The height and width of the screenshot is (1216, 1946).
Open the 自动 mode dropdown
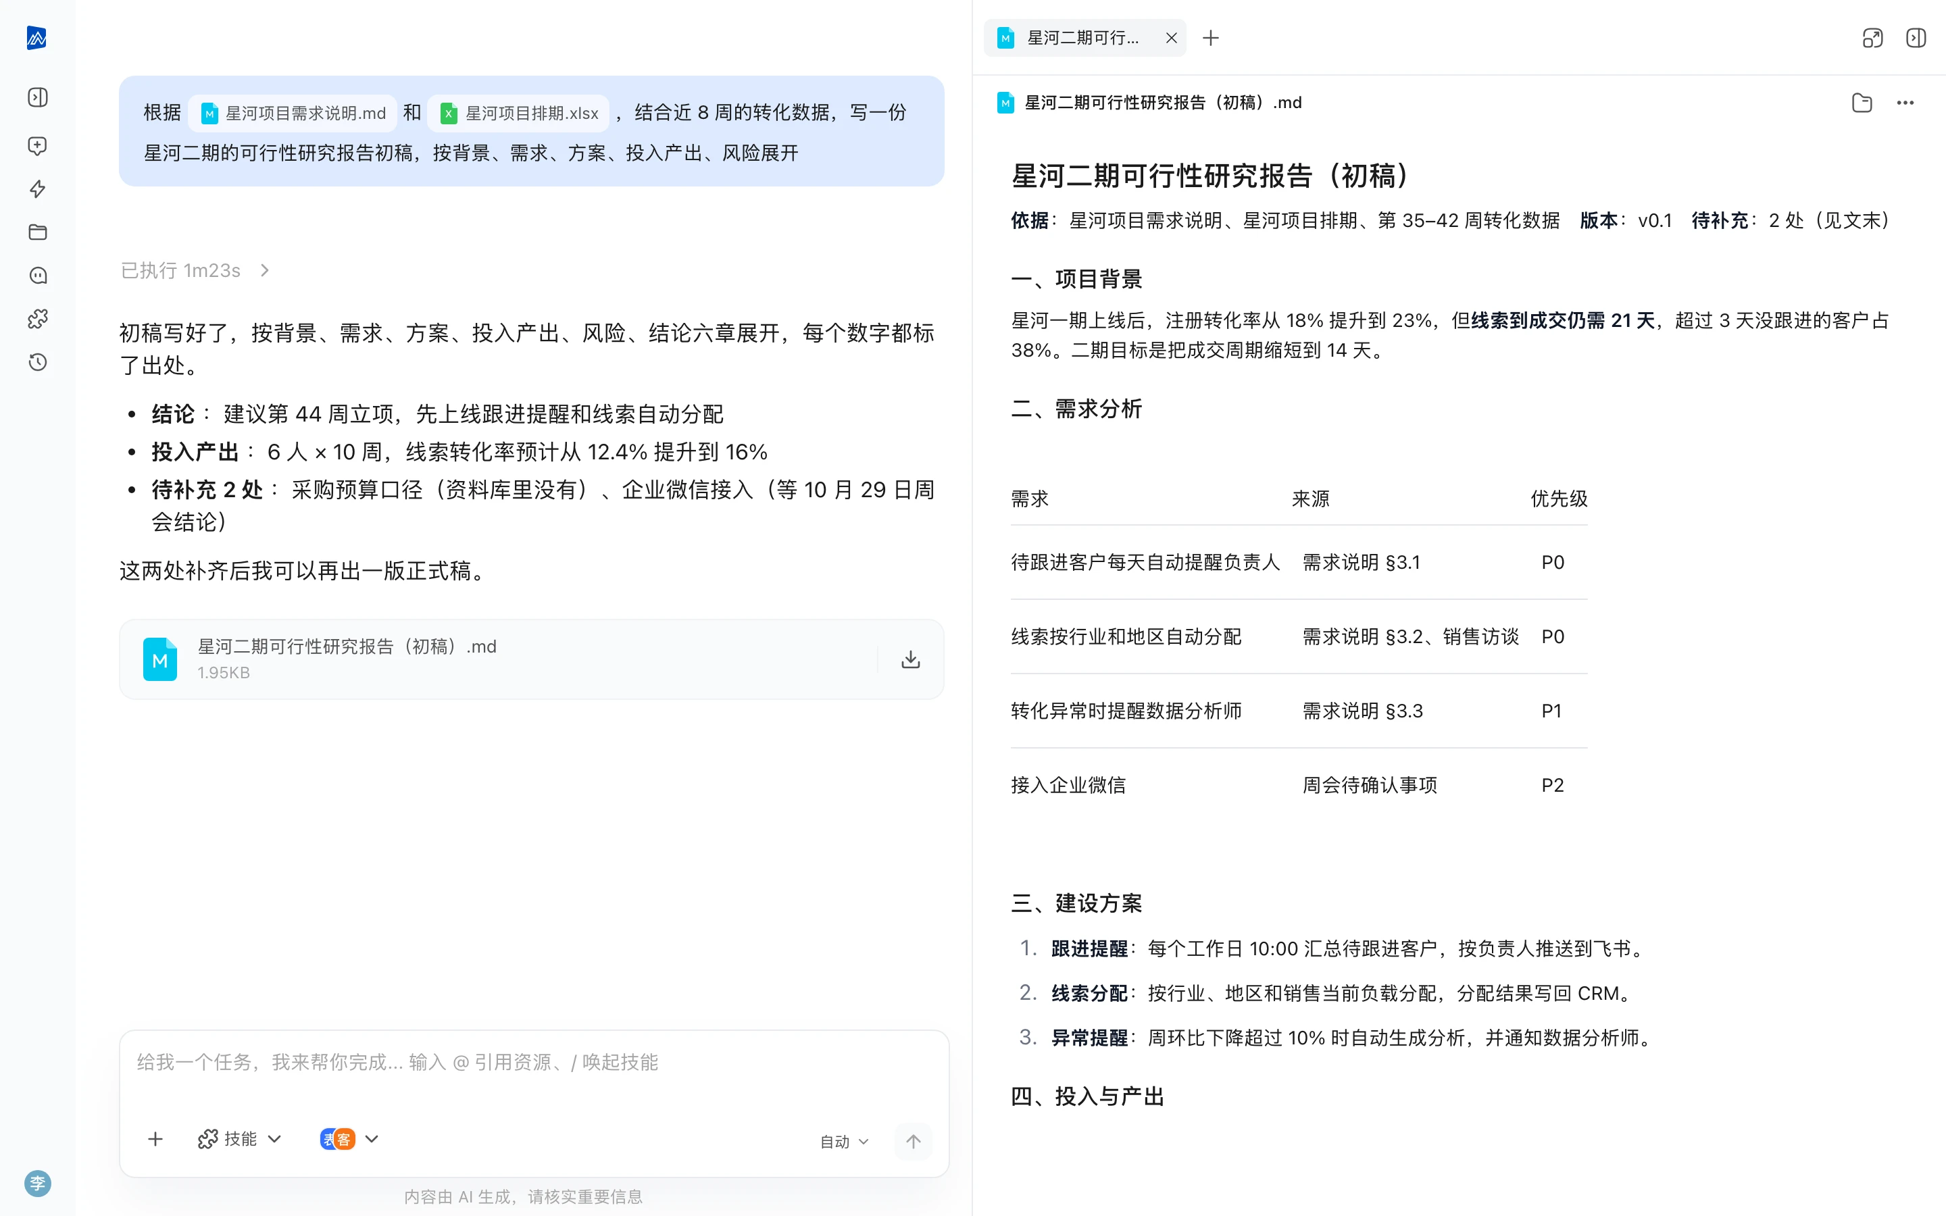(x=845, y=1141)
